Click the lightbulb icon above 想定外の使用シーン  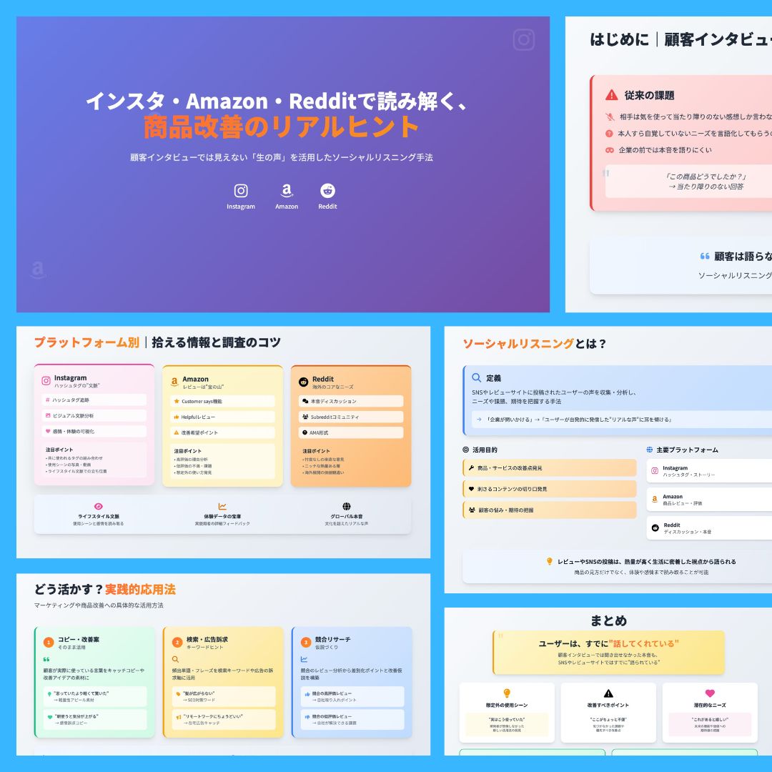(507, 693)
